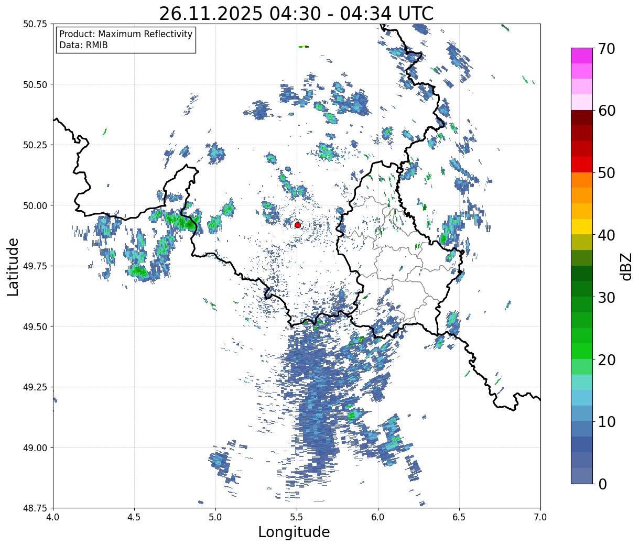Pick the bright red colorbar swatch above 50

pos(582,165)
